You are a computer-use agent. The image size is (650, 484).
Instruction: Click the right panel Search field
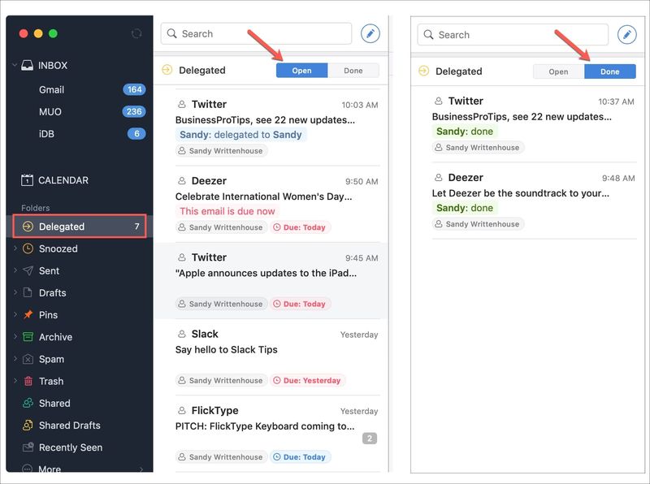(513, 34)
